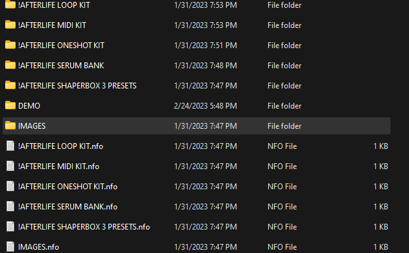This screenshot has height=253, width=409.
Task: Click the !AFTERLIFE SERUM BANK folder icon
Action: coord(10,65)
